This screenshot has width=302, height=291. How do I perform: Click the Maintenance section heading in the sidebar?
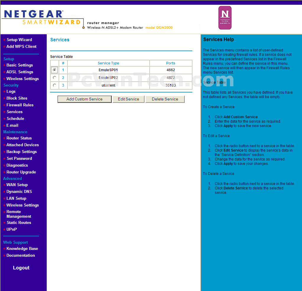[15, 132]
